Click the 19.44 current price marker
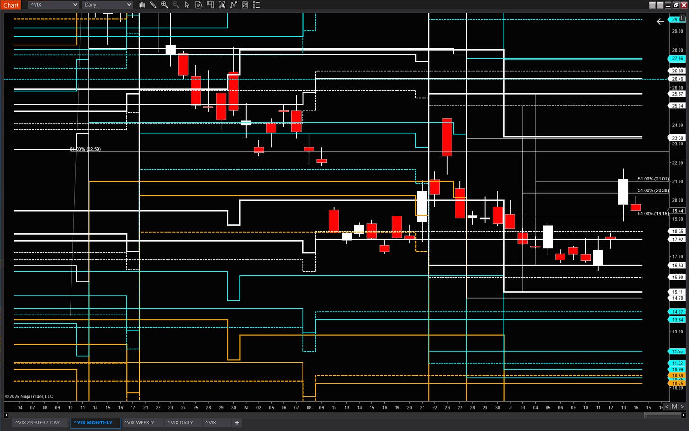The width and height of the screenshot is (689, 431). (x=677, y=211)
